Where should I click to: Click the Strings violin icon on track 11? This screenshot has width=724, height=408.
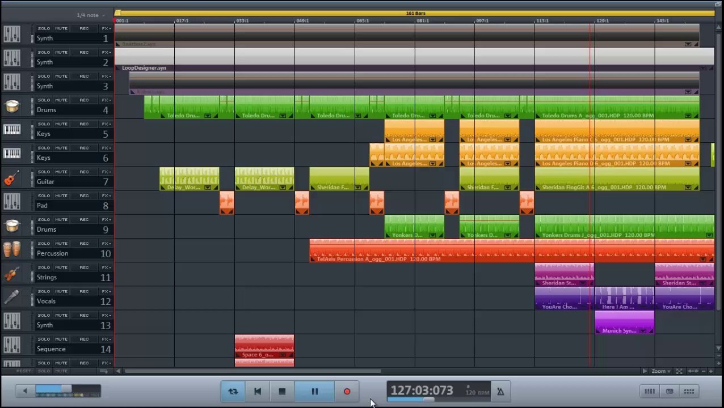[x=12, y=274]
